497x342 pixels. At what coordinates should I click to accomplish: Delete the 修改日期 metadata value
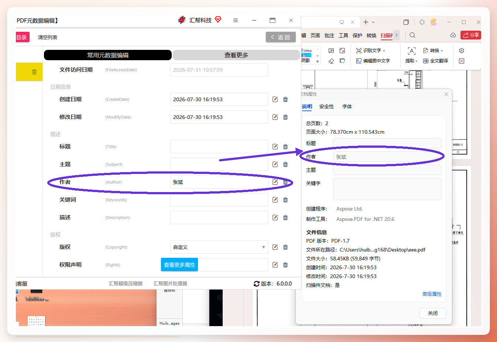(285, 117)
